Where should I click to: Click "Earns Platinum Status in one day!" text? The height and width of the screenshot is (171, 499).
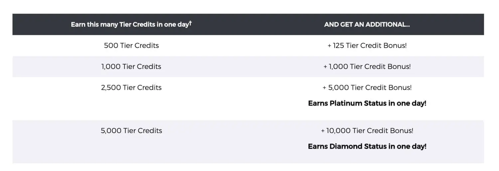pos(367,103)
